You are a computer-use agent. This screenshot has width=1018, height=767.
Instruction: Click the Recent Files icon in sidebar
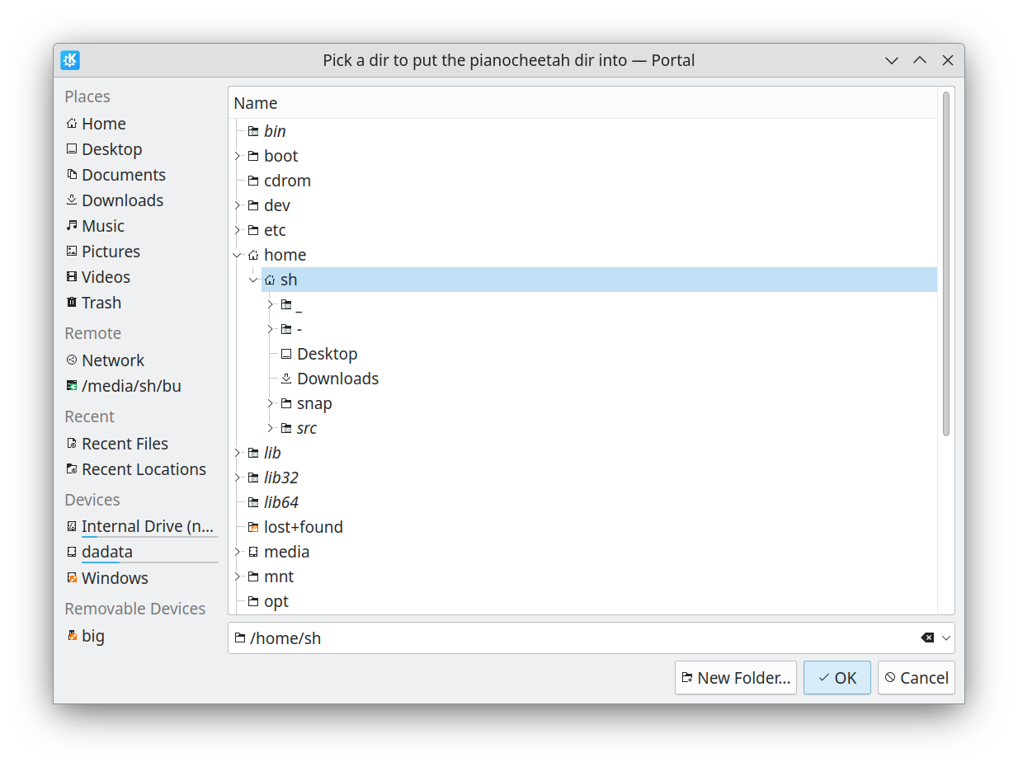coord(72,444)
